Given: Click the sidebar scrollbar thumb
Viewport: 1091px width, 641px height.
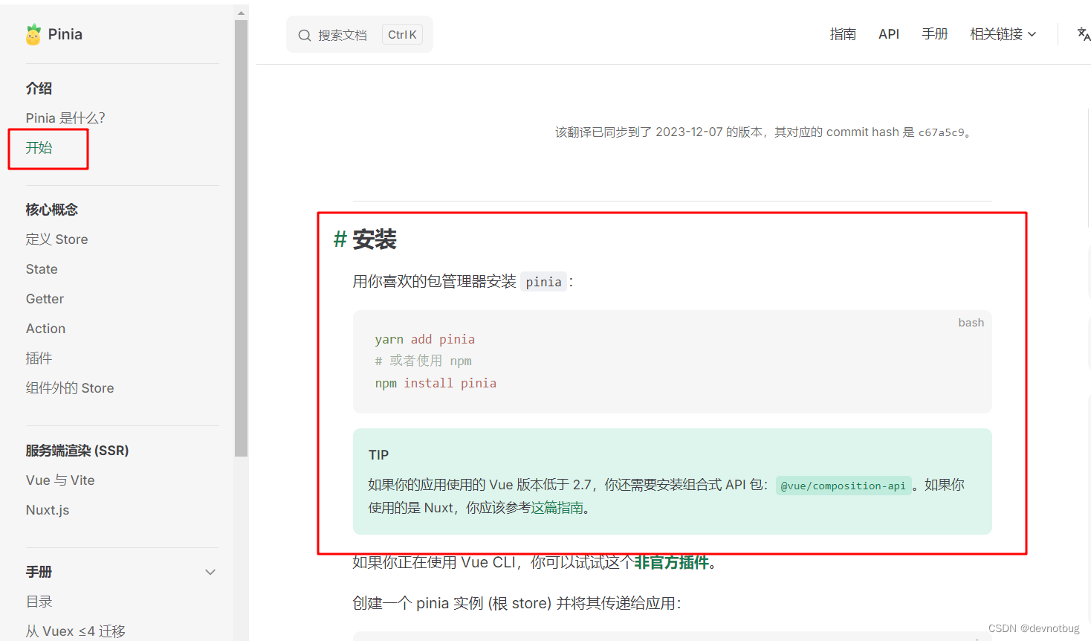Looking at the screenshot, I should [241, 238].
